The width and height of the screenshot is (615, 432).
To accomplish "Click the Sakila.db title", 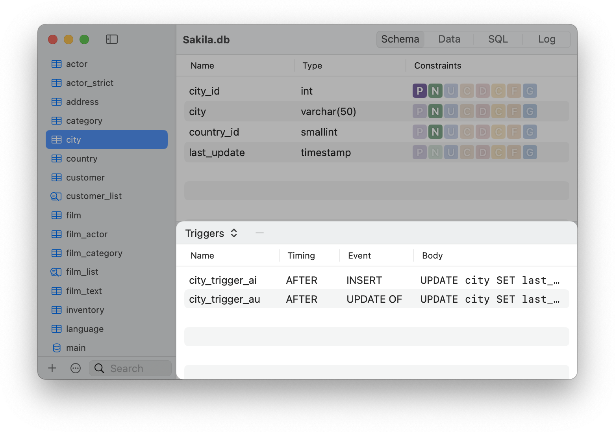I will [x=206, y=40].
